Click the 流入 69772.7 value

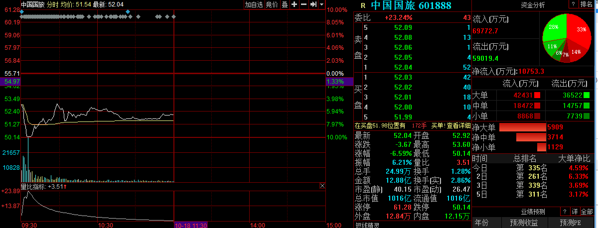(x=485, y=31)
